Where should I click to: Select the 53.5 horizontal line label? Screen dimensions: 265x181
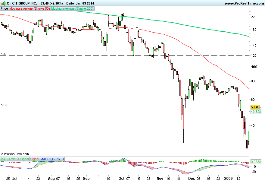point(4,105)
